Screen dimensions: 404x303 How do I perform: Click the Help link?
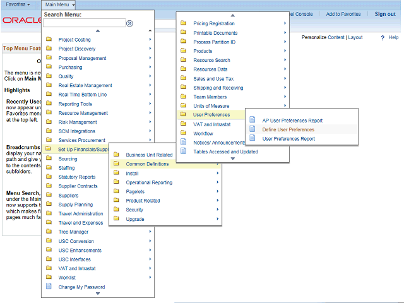point(393,38)
